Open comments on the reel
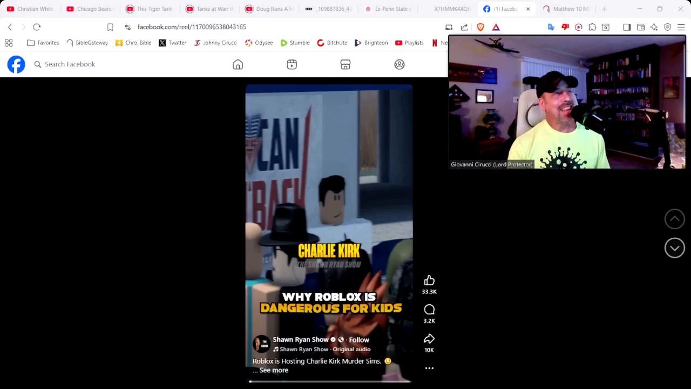 (x=429, y=310)
